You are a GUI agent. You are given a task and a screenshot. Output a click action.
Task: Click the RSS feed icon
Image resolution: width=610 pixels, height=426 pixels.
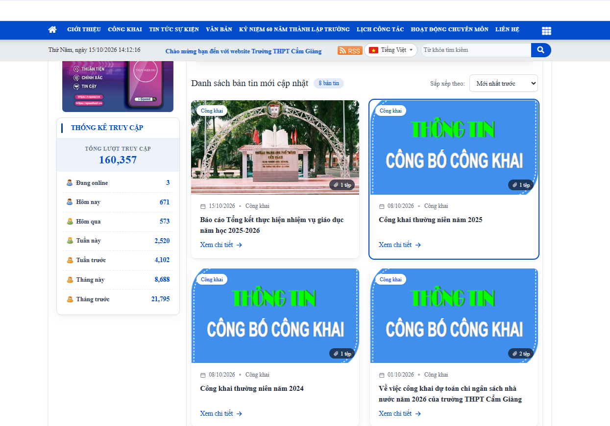(x=350, y=50)
